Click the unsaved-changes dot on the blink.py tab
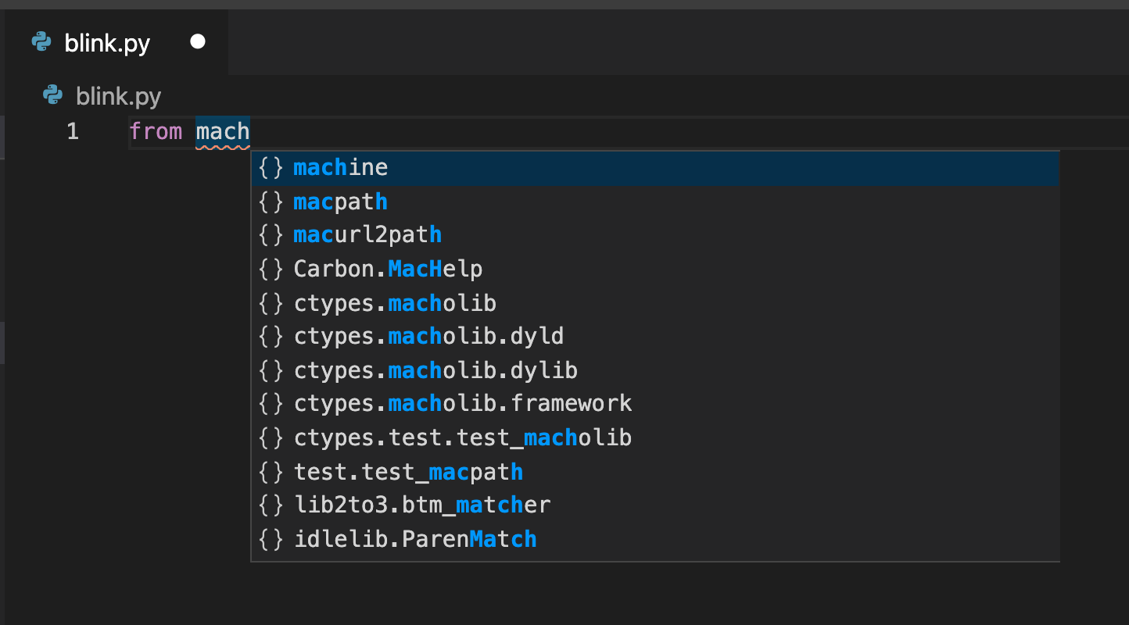 (x=198, y=41)
